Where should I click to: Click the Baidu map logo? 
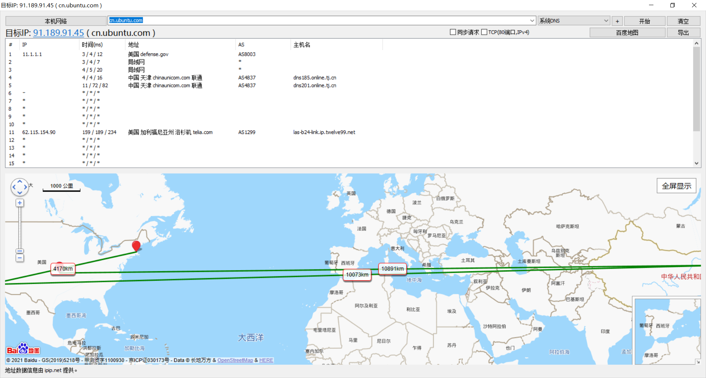pyautogui.click(x=23, y=349)
